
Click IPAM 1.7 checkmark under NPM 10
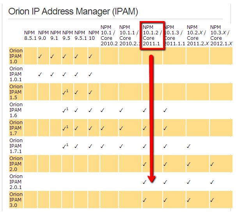click(90, 128)
